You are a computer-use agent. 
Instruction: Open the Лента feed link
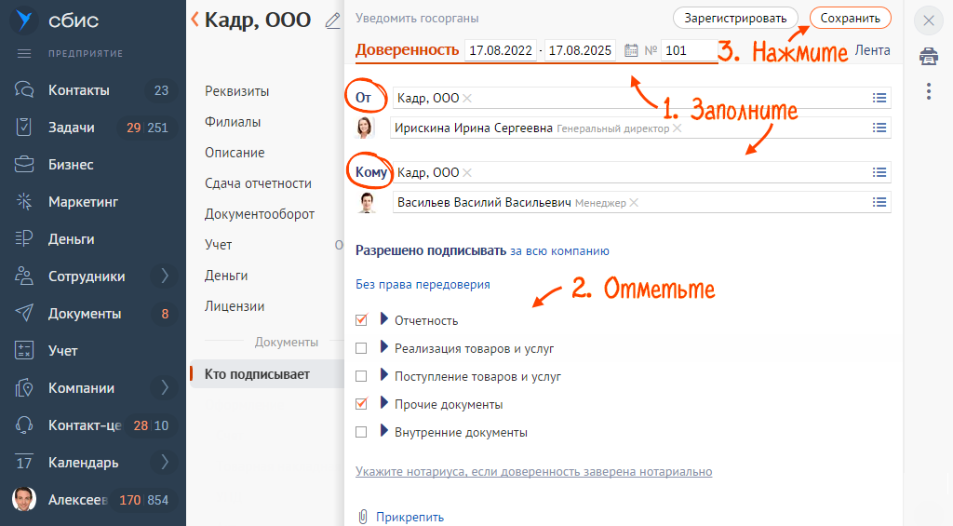[x=872, y=50]
